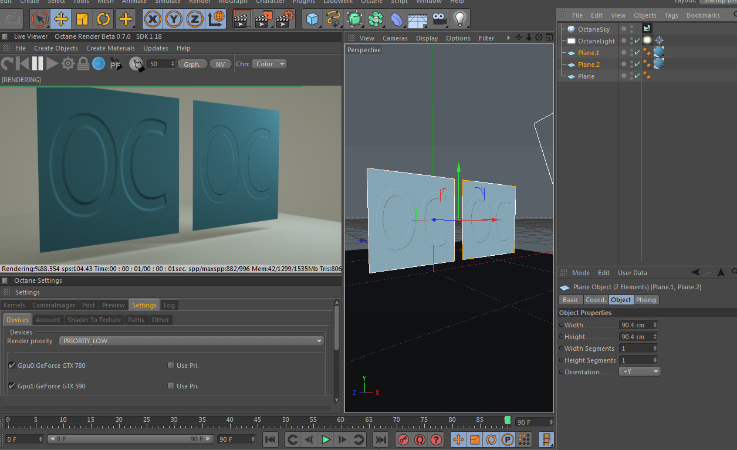Viewport: 737px width, 450px height.
Task: Switch the world coordinate system icon
Action: 216,19
